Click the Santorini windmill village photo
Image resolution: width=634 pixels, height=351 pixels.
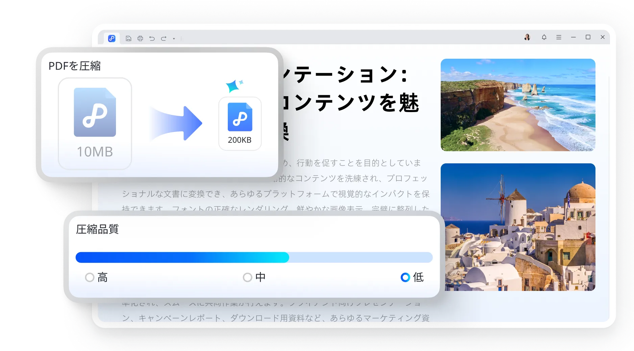click(x=518, y=227)
